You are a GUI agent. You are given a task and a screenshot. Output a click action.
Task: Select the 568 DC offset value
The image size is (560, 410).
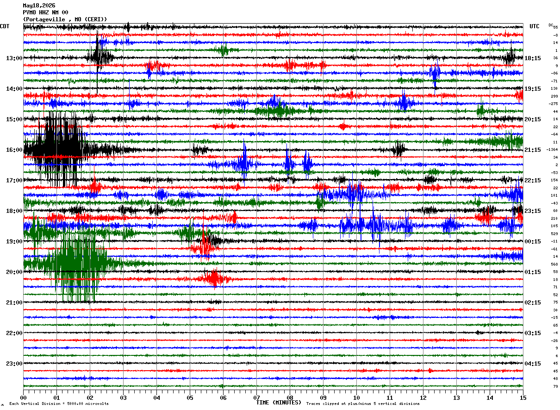(554, 264)
